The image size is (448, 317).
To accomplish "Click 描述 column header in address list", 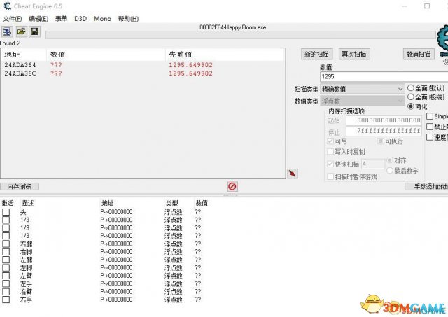I will tap(28, 204).
